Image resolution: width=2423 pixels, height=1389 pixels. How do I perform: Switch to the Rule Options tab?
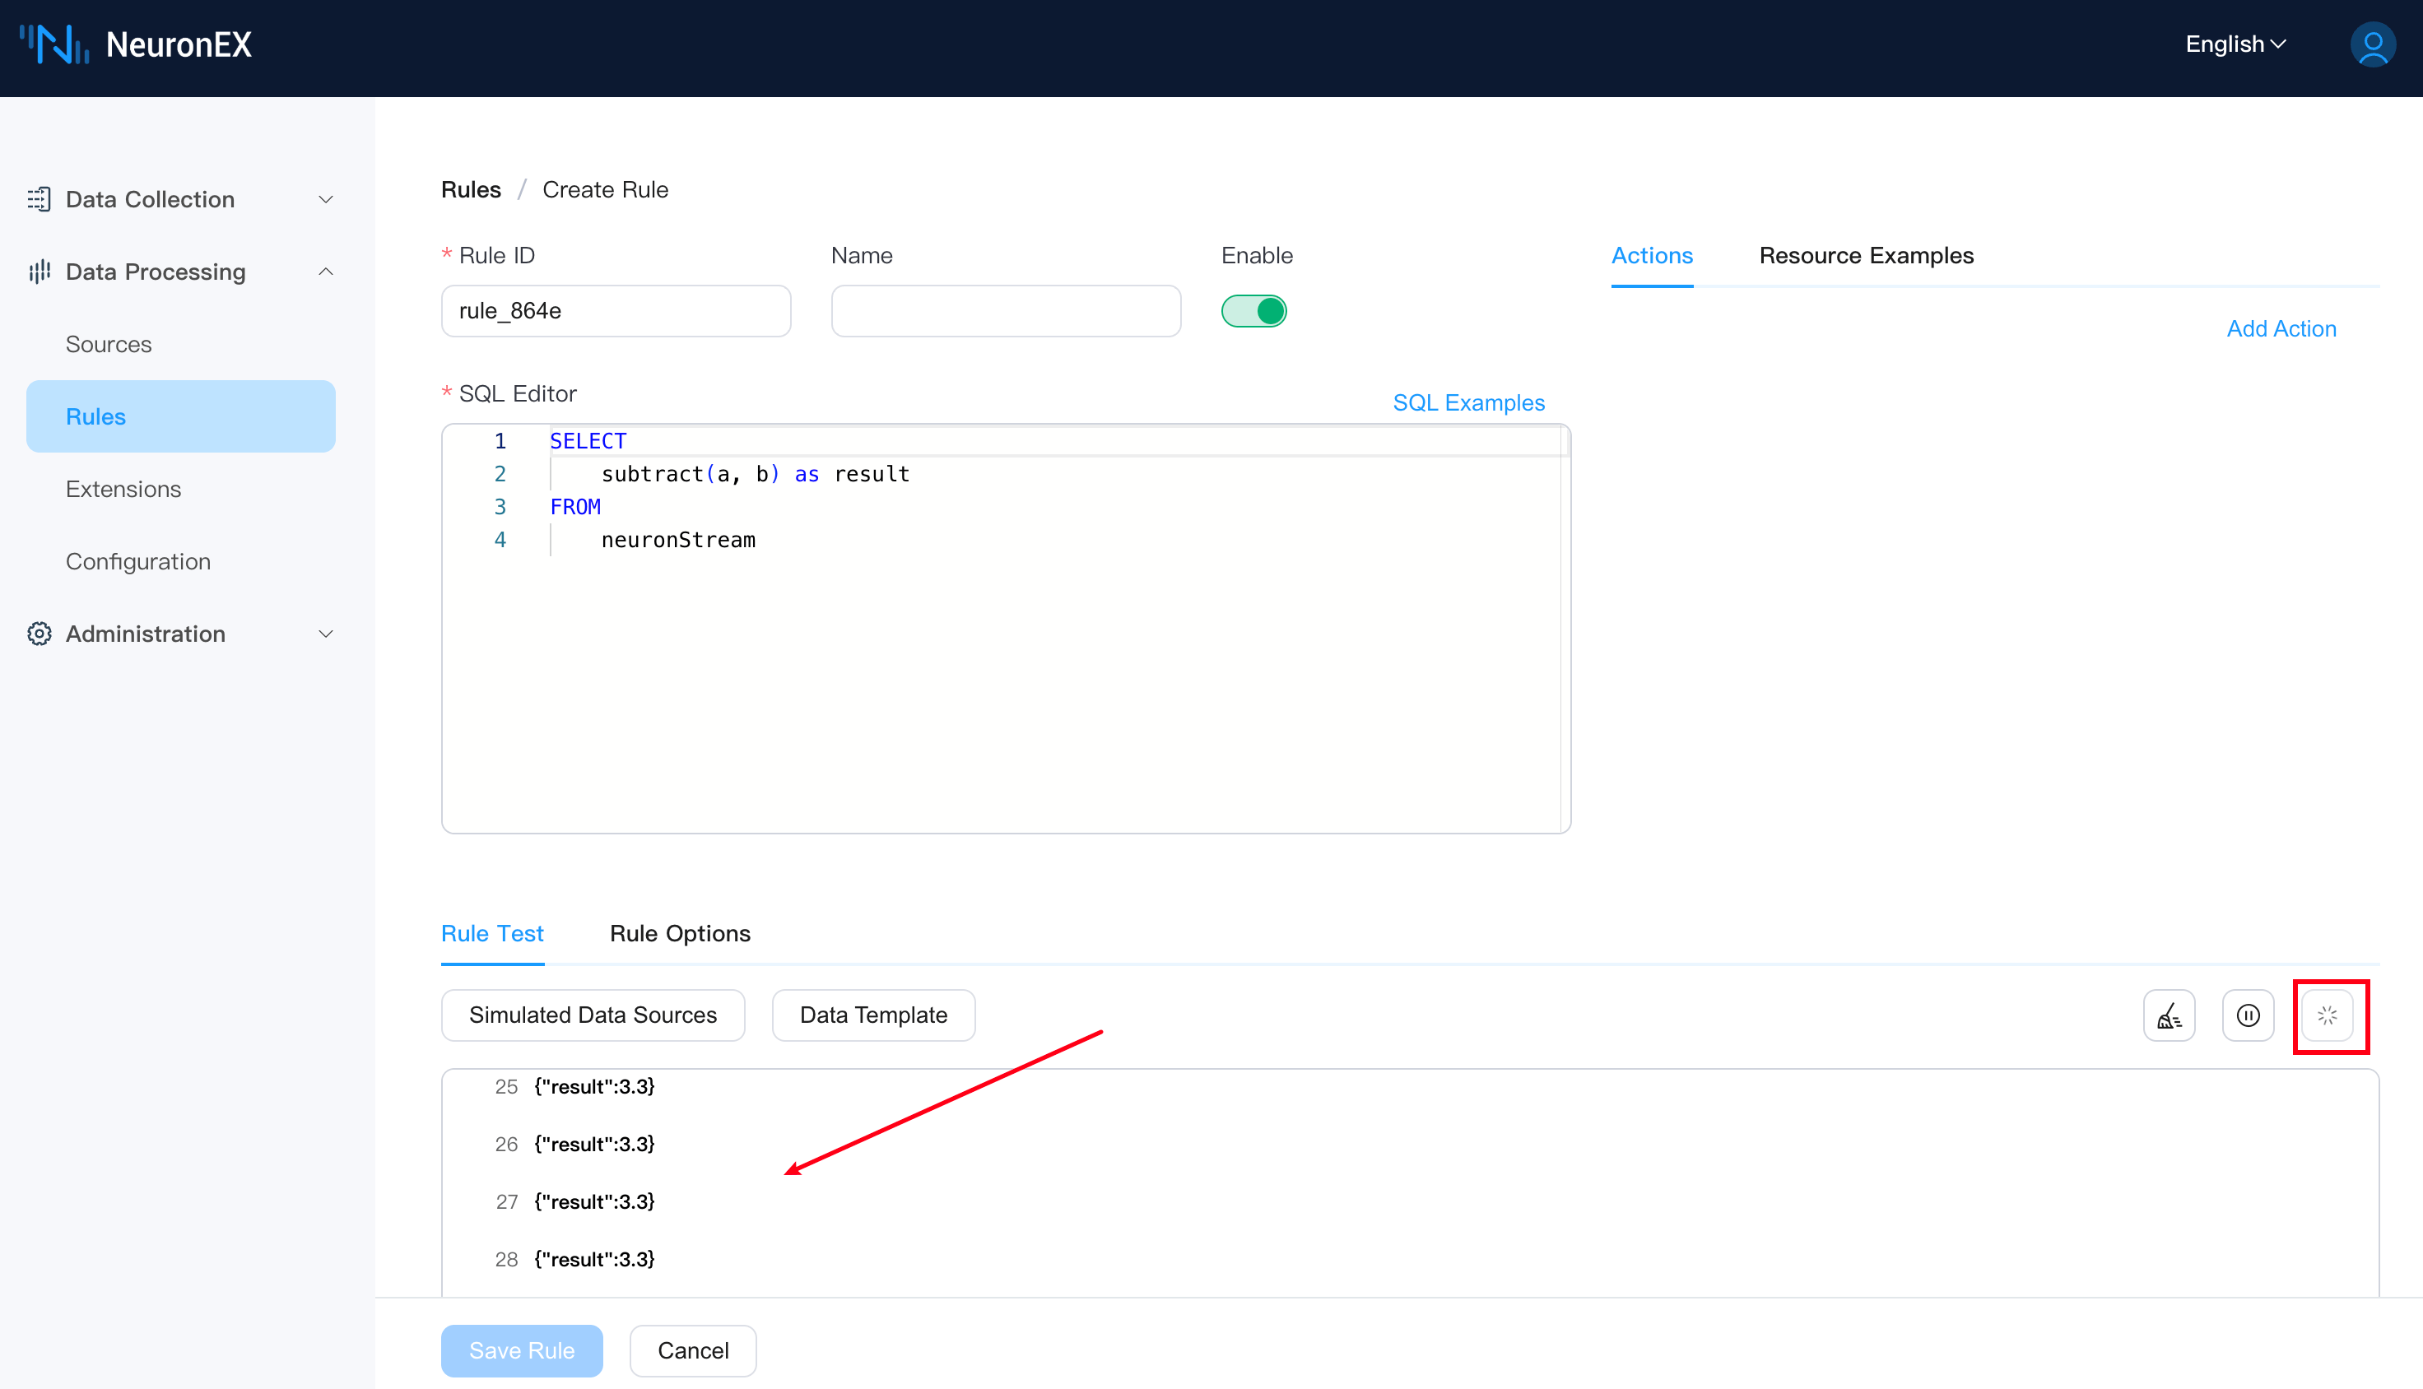[679, 933]
